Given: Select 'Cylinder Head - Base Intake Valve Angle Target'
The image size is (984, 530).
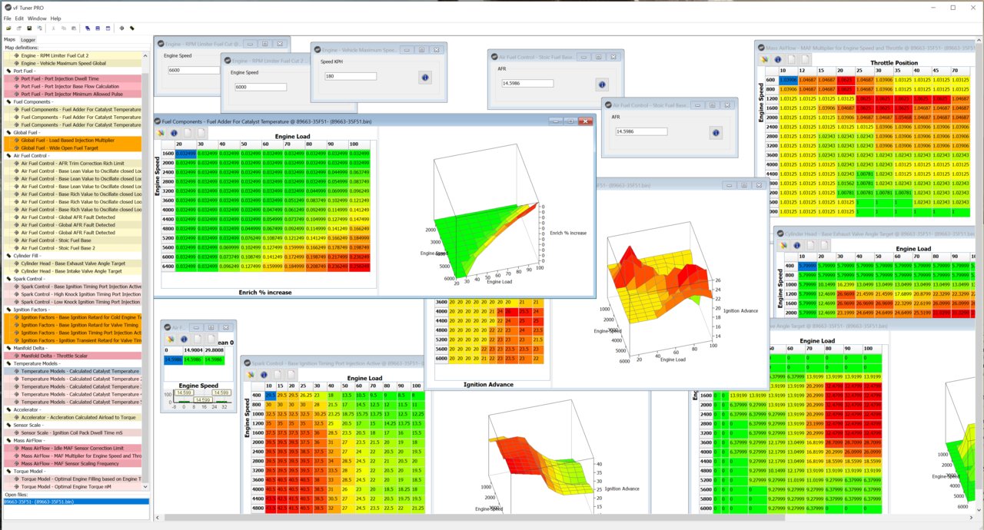Looking at the screenshot, I should [73, 271].
